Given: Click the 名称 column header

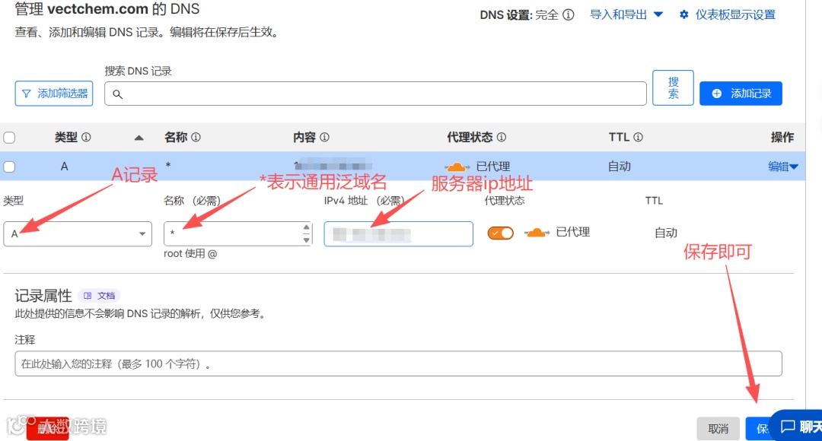Looking at the screenshot, I should click(176, 137).
